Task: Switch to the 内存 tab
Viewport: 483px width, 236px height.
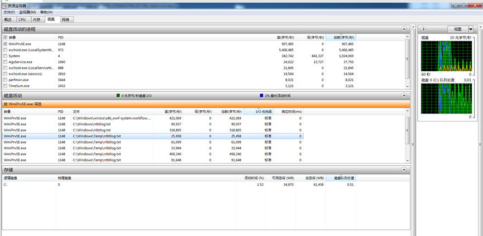Action: point(37,19)
